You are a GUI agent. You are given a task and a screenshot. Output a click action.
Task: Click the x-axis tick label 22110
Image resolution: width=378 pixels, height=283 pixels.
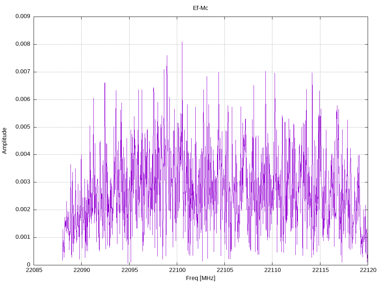coord(272,270)
